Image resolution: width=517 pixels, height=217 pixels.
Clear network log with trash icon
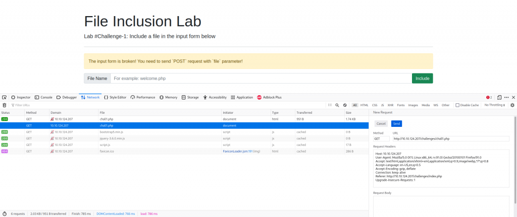pyautogui.click(x=5, y=105)
